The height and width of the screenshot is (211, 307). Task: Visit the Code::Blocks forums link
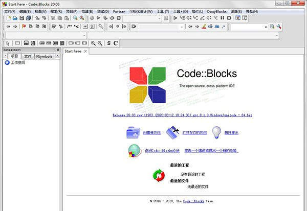pos(162,151)
